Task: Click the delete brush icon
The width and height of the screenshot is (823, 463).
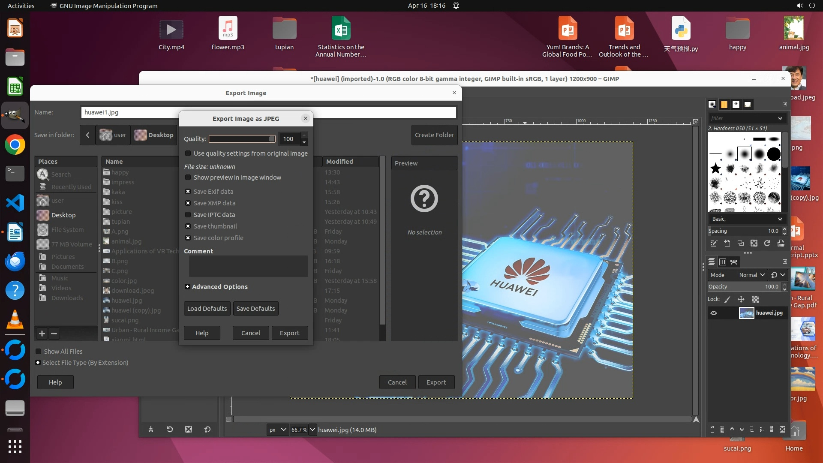Action: click(754, 243)
